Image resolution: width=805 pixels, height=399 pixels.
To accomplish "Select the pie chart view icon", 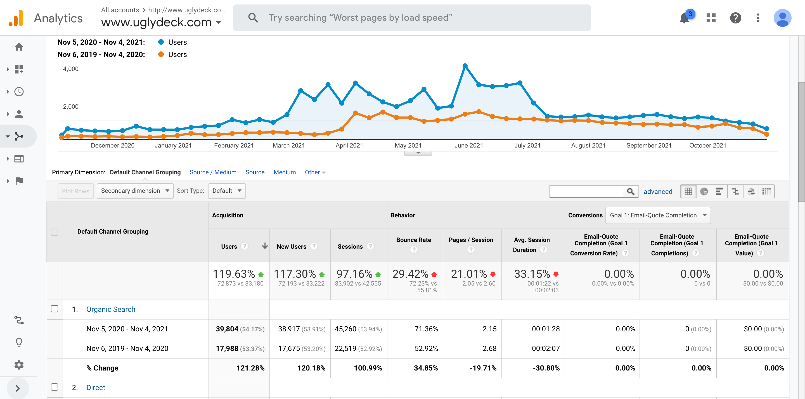I will (x=704, y=191).
